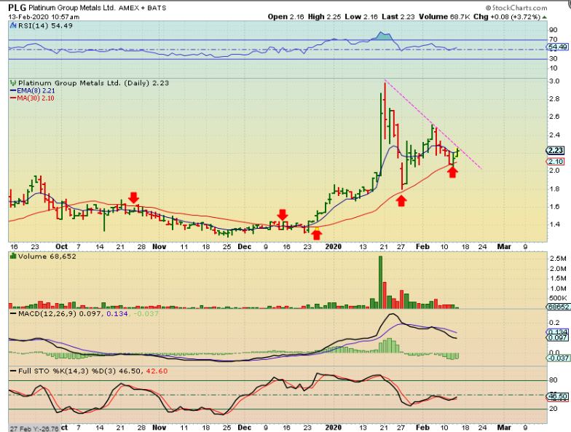This screenshot has height=432, width=571.
Task: Click the green -0.037 histogram value in MACD legend
Action: [x=146, y=313]
